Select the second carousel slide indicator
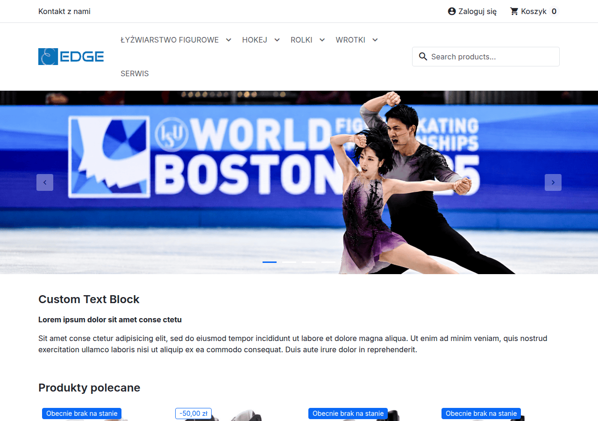This screenshot has height=421, width=598. (x=289, y=262)
